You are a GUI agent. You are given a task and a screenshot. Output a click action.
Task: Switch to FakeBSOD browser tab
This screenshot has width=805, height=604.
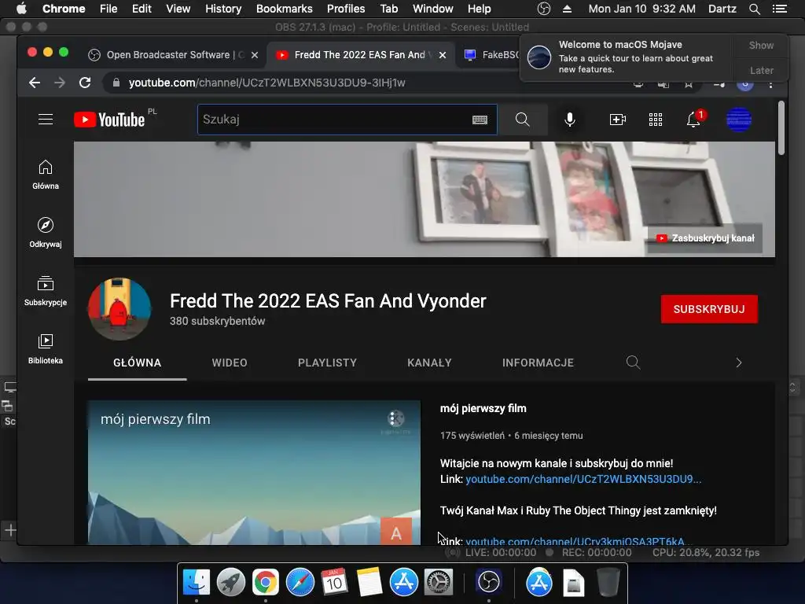492,55
